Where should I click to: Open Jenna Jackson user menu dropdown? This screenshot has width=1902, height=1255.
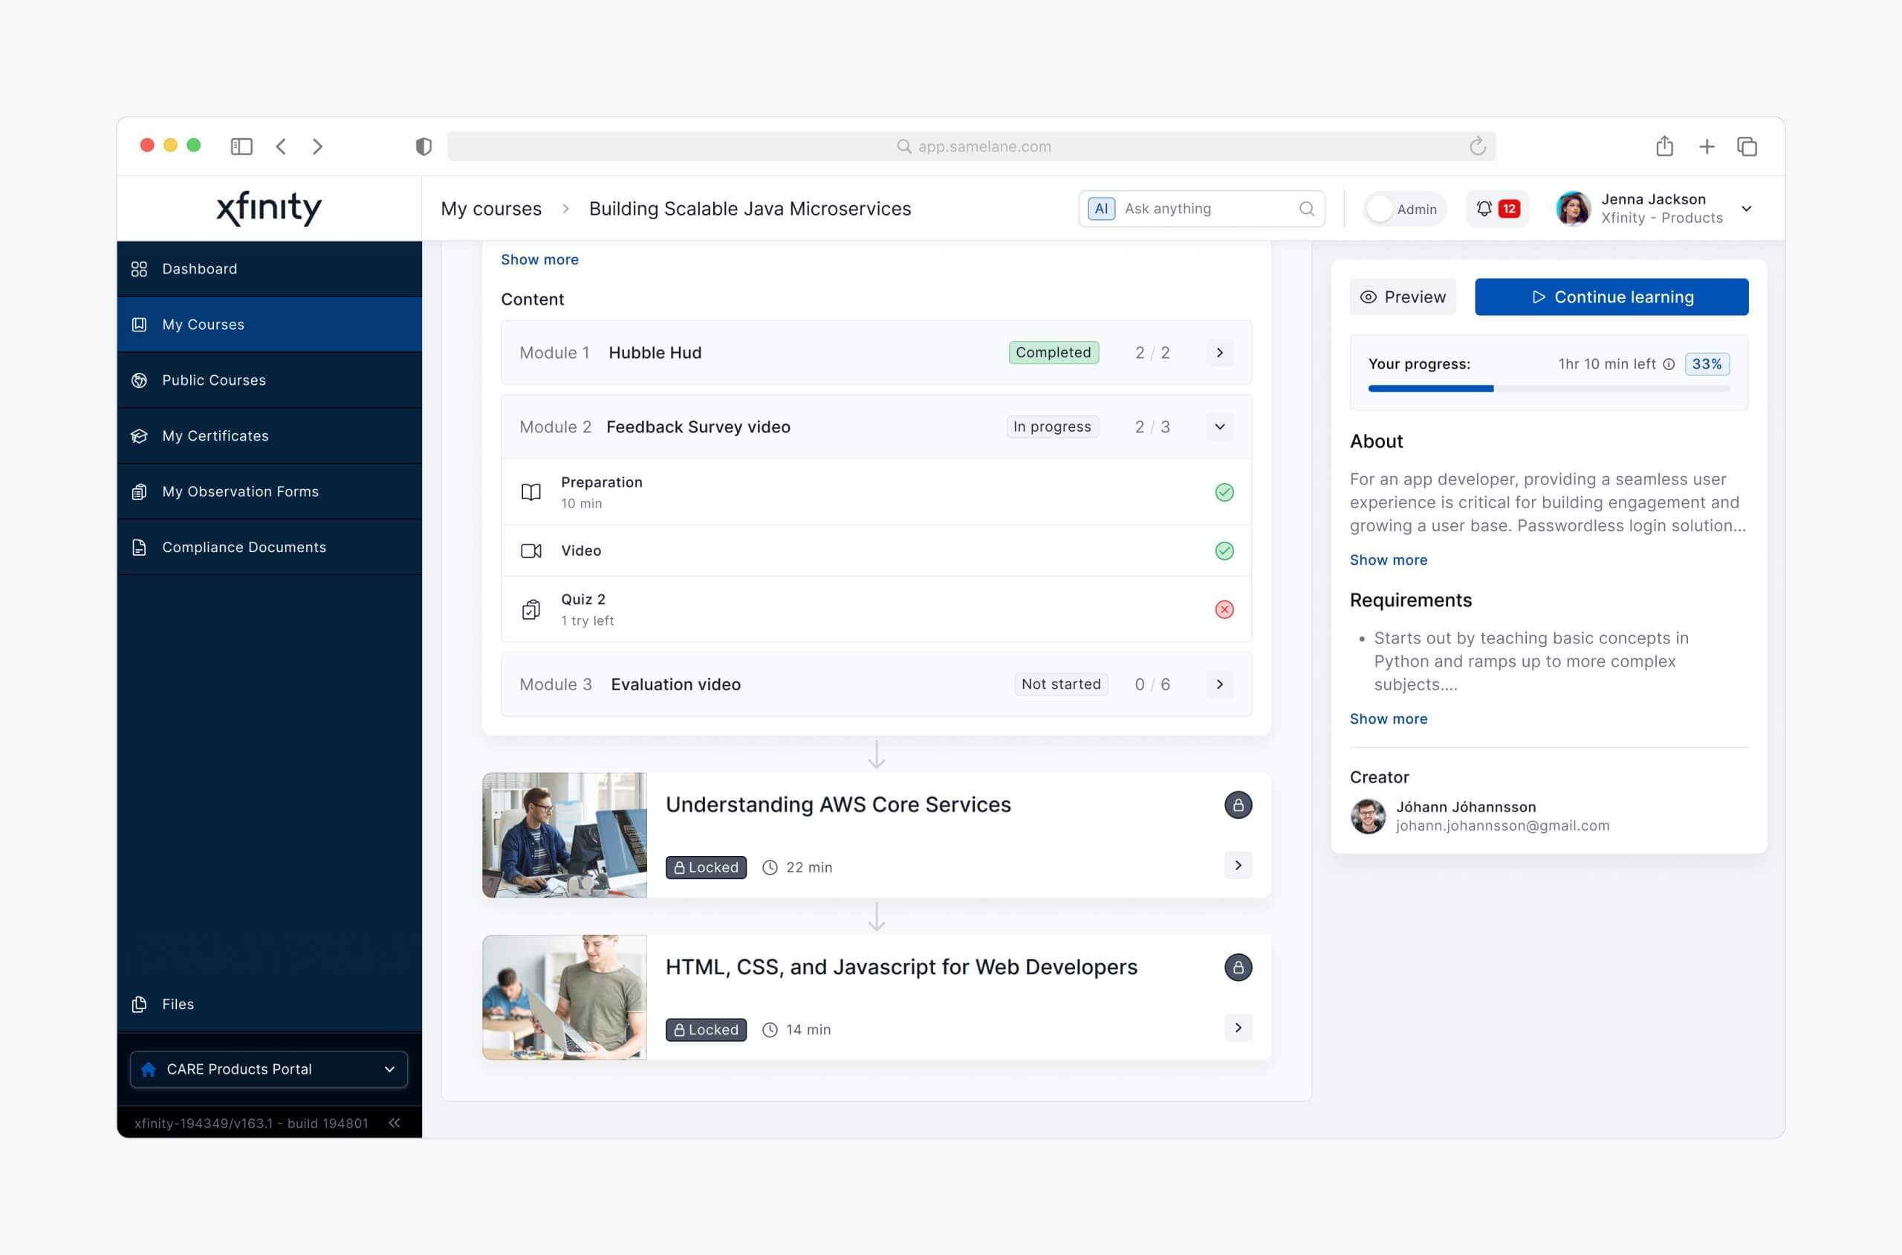coord(1746,209)
